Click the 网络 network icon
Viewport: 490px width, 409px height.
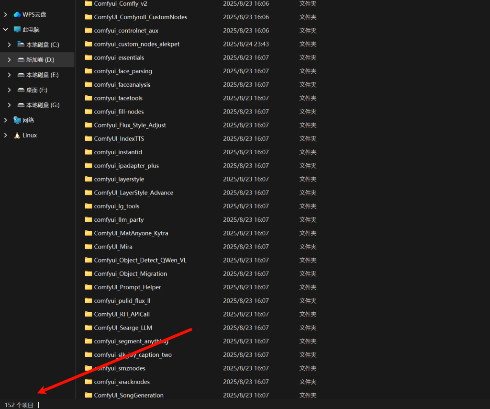click(17, 120)
